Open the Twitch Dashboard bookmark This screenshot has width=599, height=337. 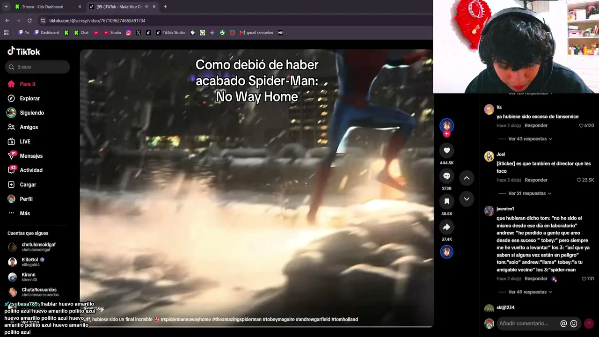(x=47, y=33)
